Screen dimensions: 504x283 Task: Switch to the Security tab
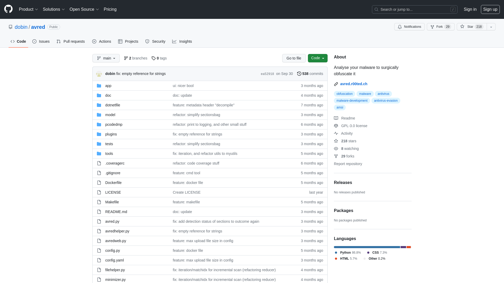(155, 41)
